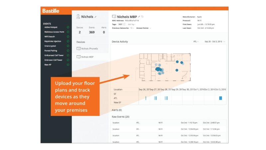Viewport: 266px width, 150px height.
Task: Click the Manufacturer value Apple
Action: (199, 17)
